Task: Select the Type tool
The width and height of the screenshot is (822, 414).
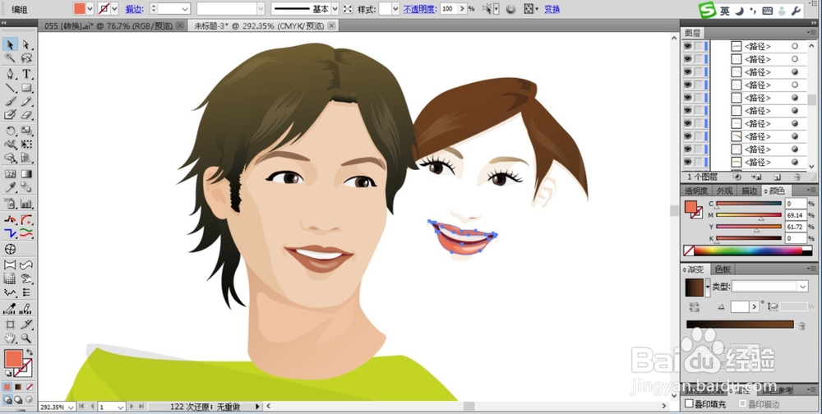Action: pyautogui.click(x=26, y=74)
